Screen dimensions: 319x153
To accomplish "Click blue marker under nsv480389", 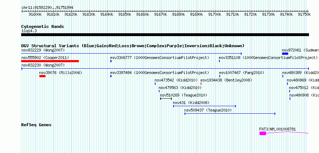I will tap(283, 76).
